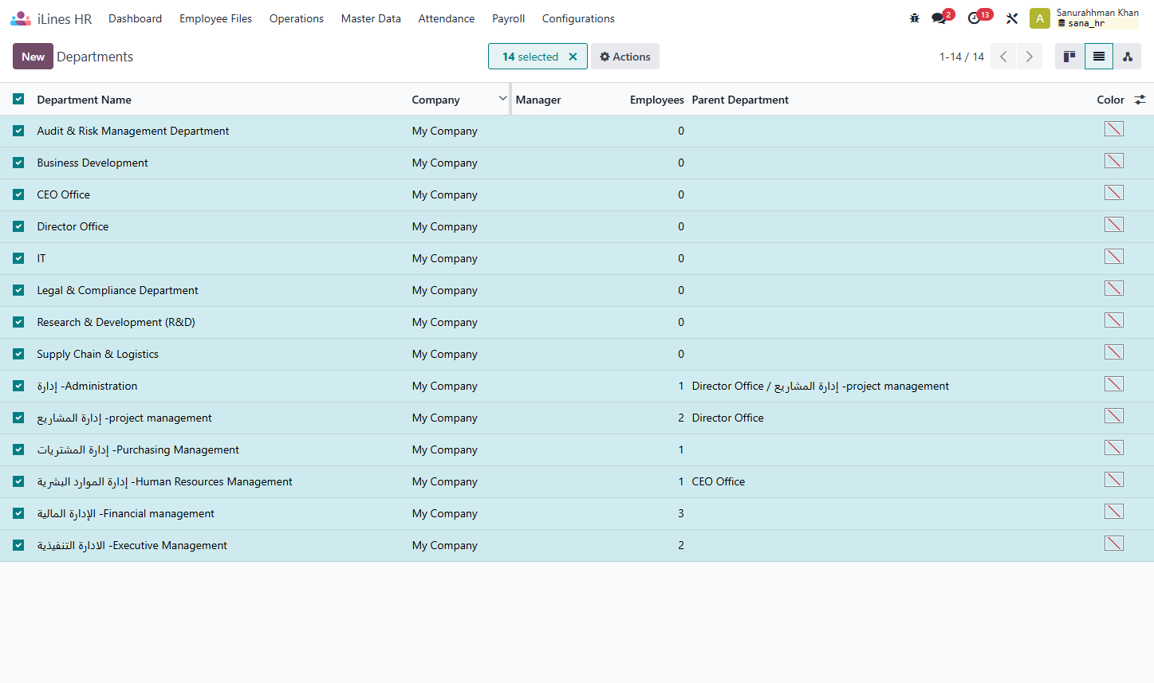Viewport: 1154px width, 683px height.
Task: Uncheck Audit & Risk Management Department
Action: click(x=18, y=131)
